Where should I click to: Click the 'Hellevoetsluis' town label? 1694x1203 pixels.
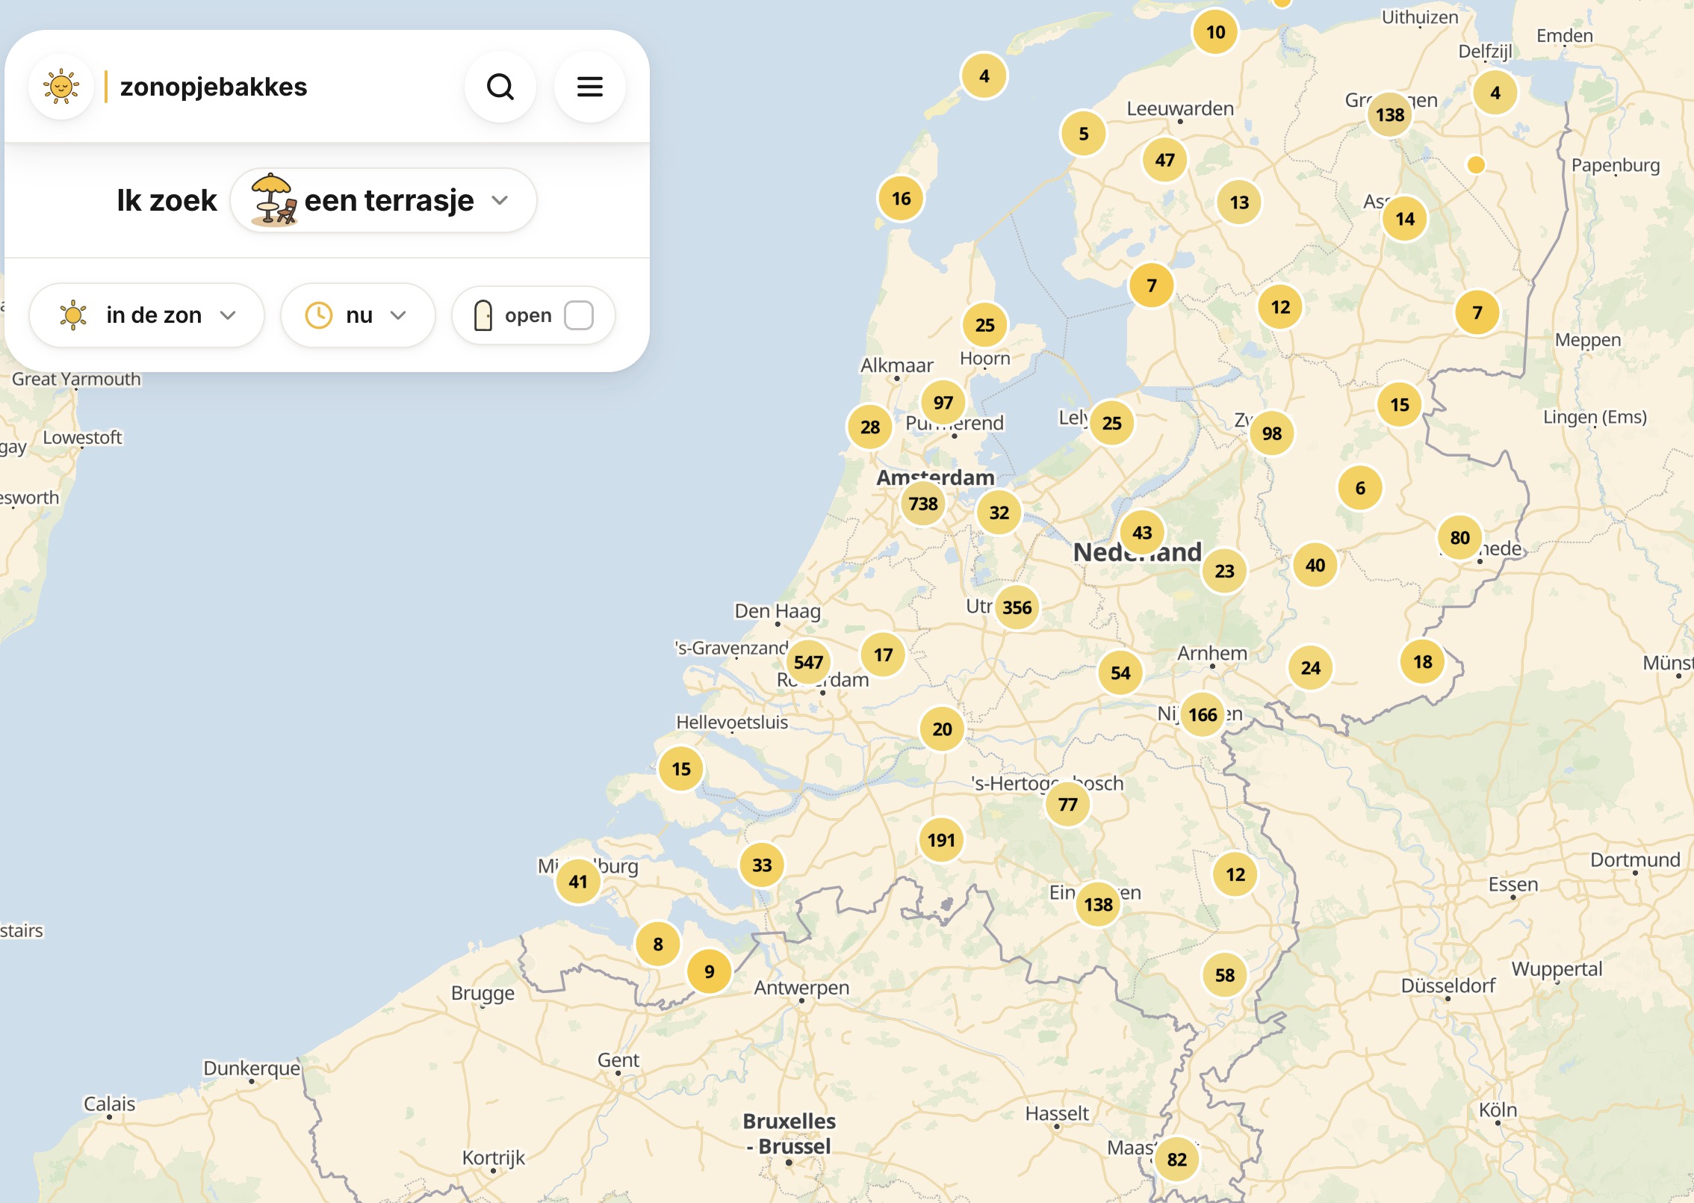tap(732, 723)
